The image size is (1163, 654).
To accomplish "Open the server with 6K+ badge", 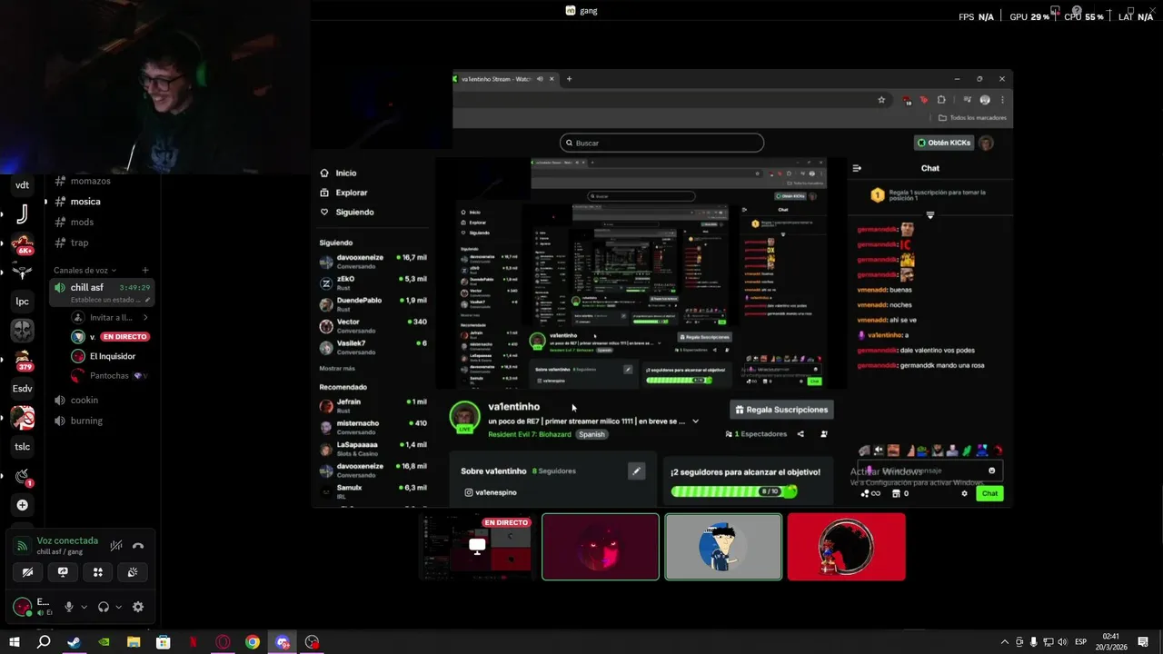I will (x=22, y=244).
